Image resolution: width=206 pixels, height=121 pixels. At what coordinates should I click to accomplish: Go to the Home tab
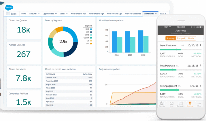[24, 14]
